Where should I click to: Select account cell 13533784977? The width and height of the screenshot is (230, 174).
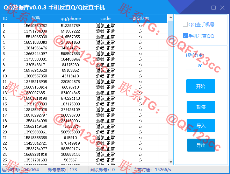tap(36, 149)
